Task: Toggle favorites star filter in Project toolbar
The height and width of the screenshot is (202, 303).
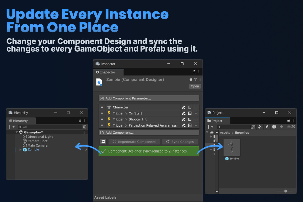Action: click(281, 127)
